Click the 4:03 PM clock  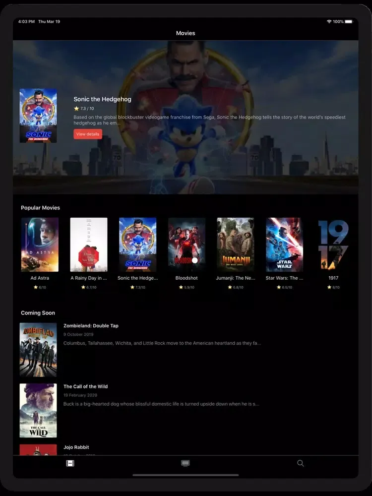pos(26,21)
